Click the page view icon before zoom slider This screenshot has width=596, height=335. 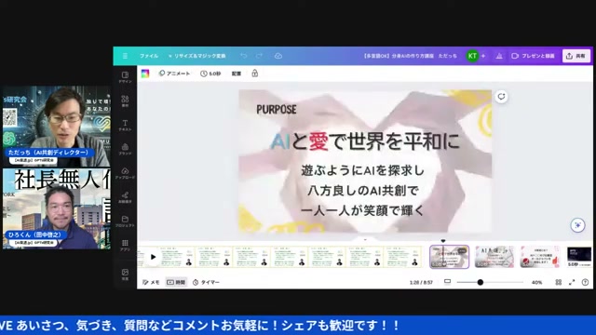447,282
